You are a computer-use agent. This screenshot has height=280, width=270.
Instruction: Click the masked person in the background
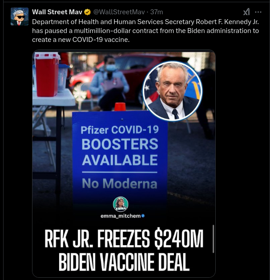[x=109, y=83]
